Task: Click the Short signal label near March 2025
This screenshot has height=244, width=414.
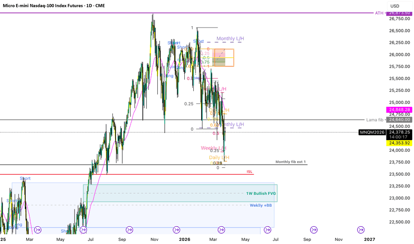Action: pos(25,178)
